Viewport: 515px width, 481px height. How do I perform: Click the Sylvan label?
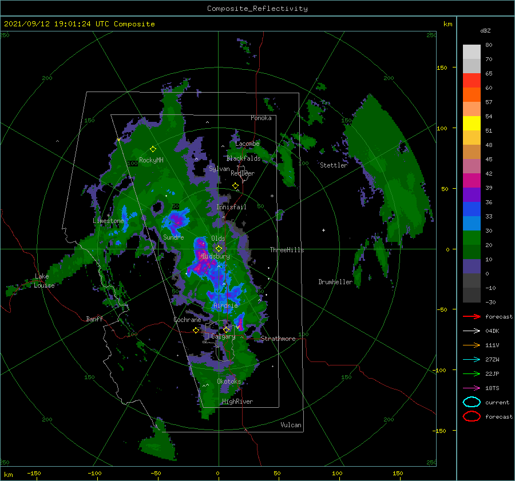click(219, 169)
